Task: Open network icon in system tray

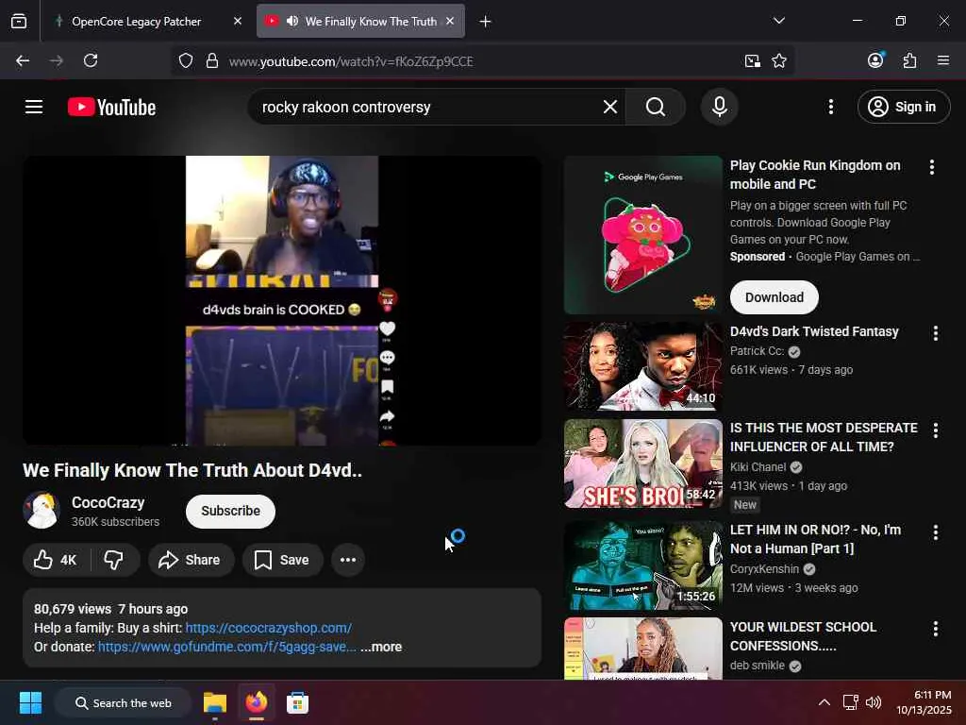Action: point(850,702)
